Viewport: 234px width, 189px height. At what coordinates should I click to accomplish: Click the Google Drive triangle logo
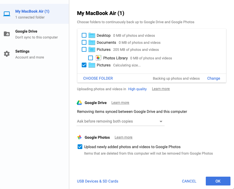pyautogui.click(x=79, y=103)
